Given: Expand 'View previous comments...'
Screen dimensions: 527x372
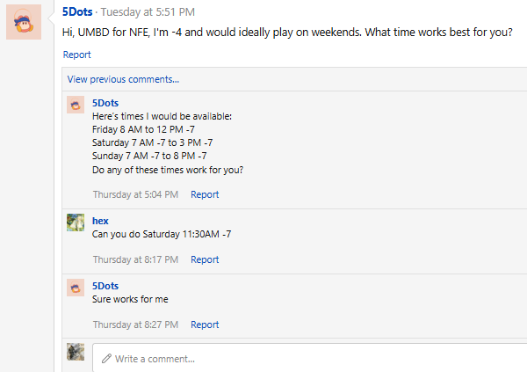Looking at the screenshot, I should tap(123, 79).
